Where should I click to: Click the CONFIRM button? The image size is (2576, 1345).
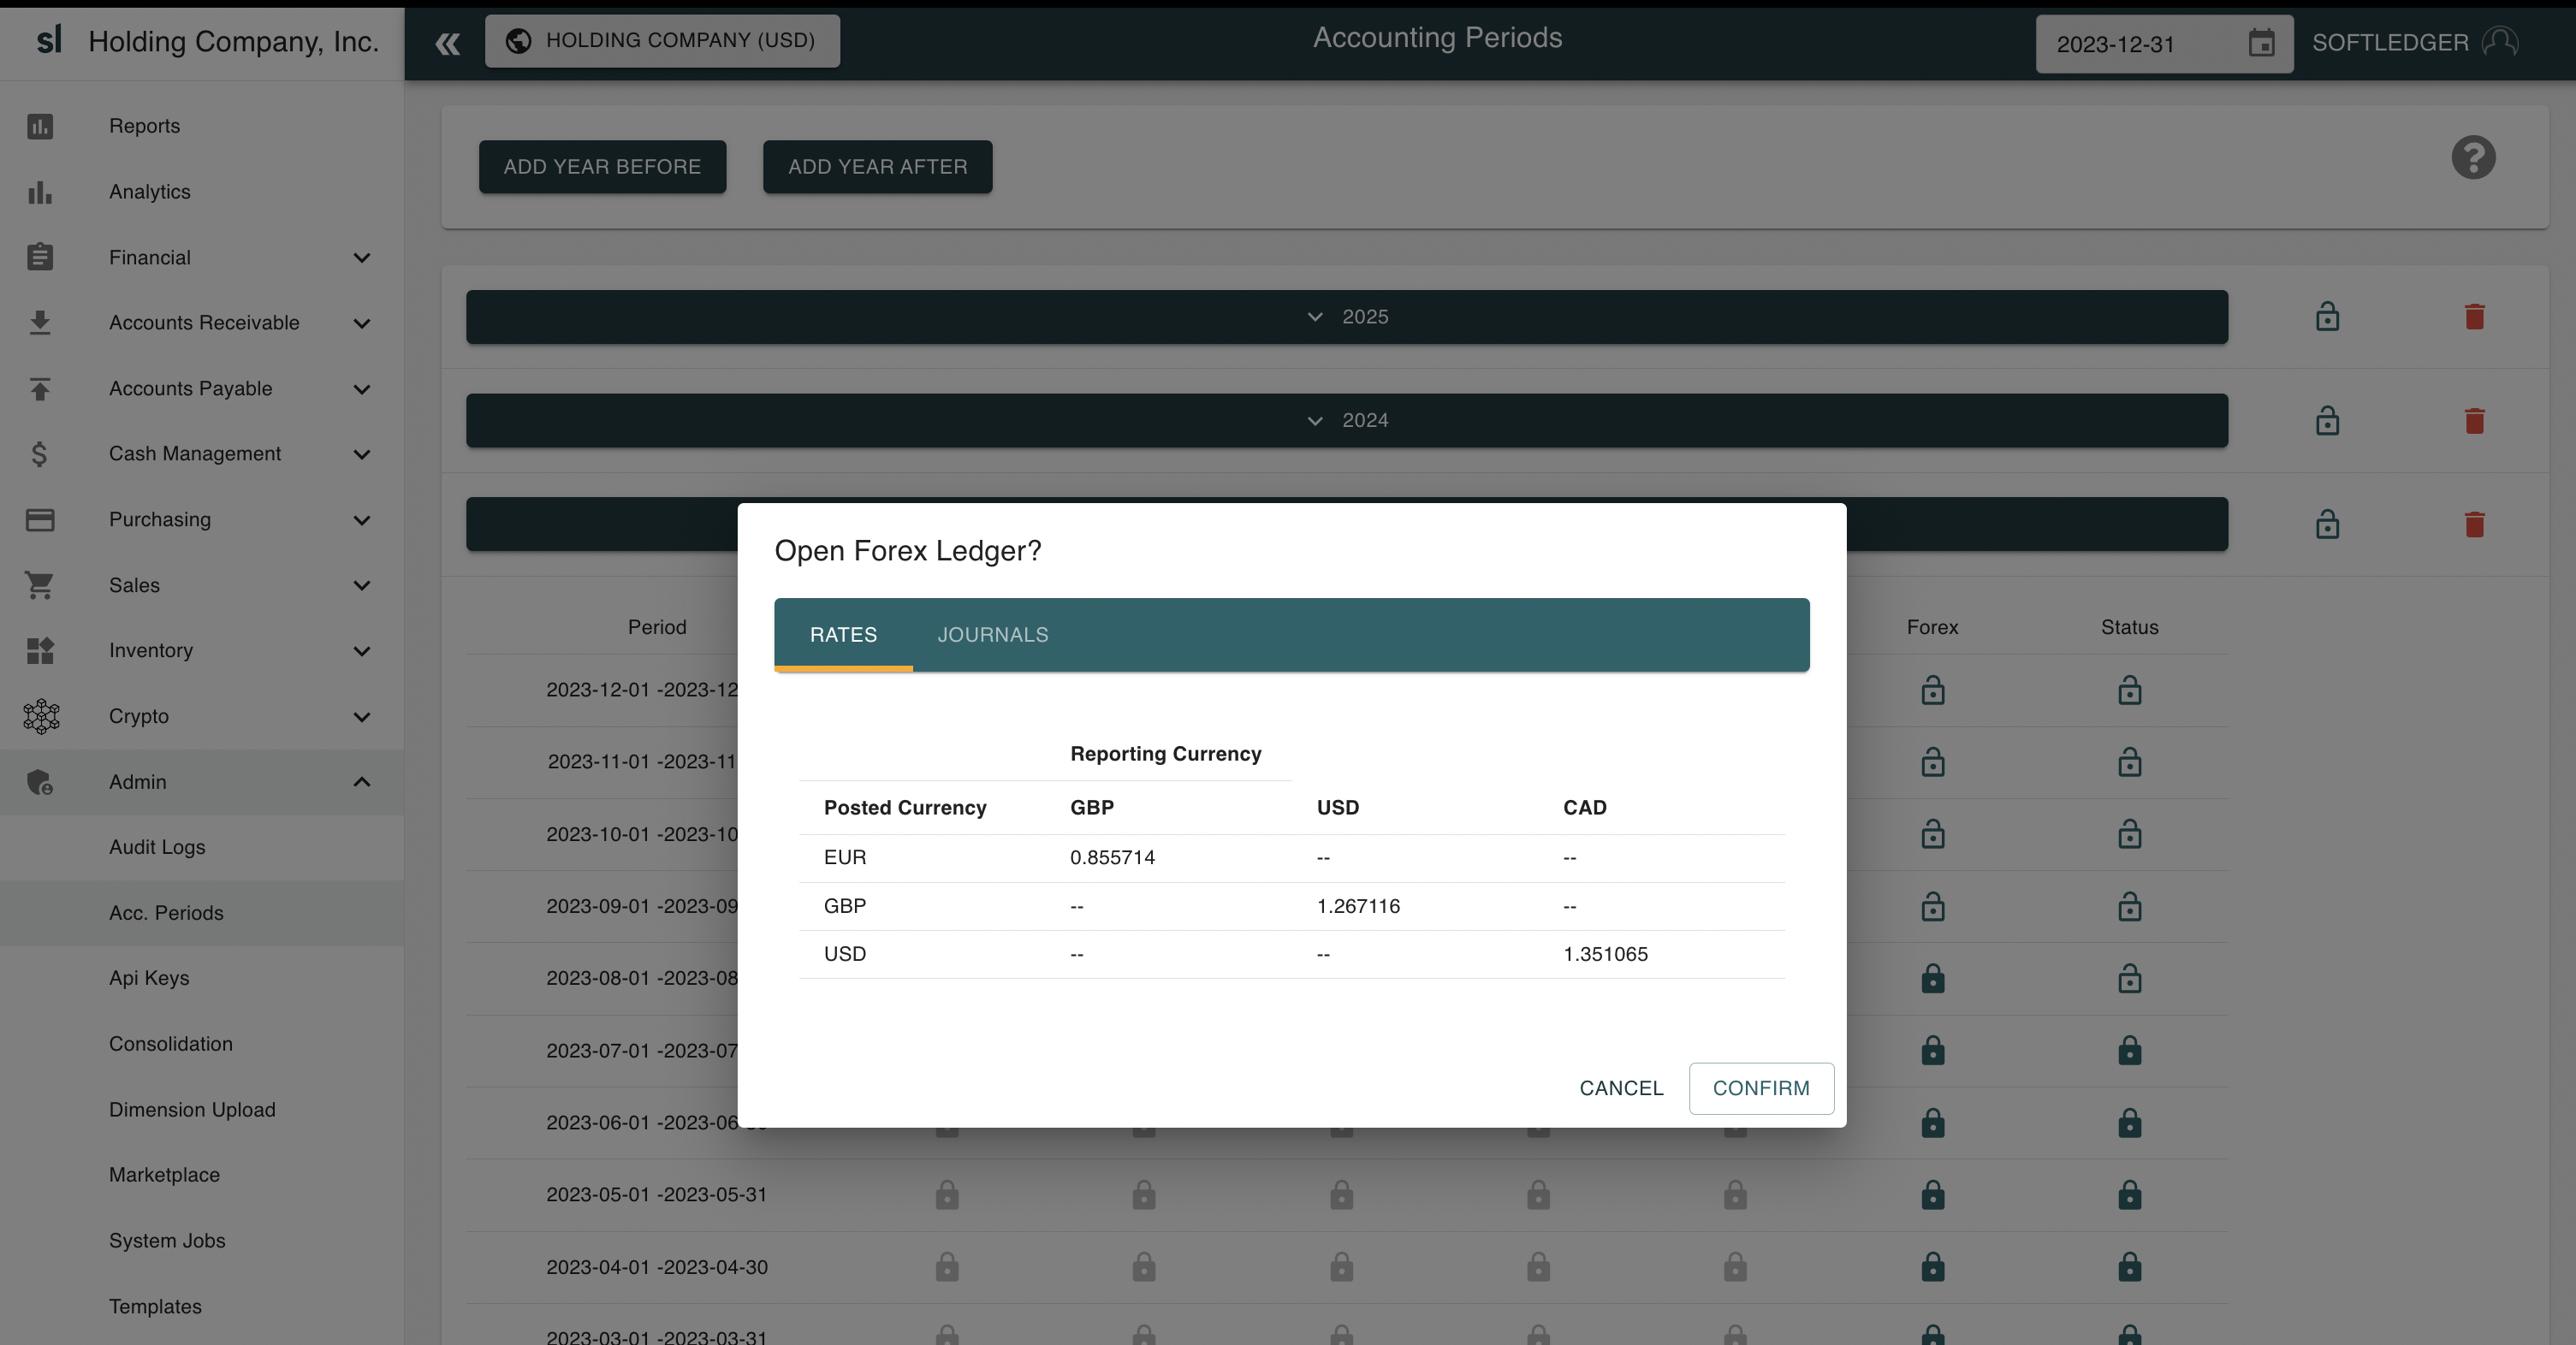(1761, 1088)
